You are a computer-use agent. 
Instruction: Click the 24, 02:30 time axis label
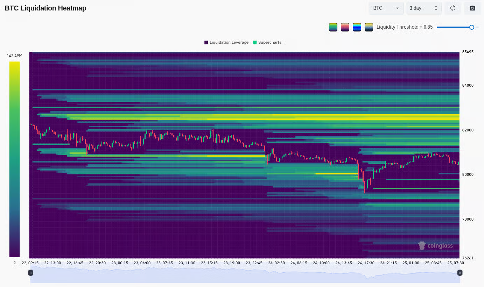tap(276, 263)
